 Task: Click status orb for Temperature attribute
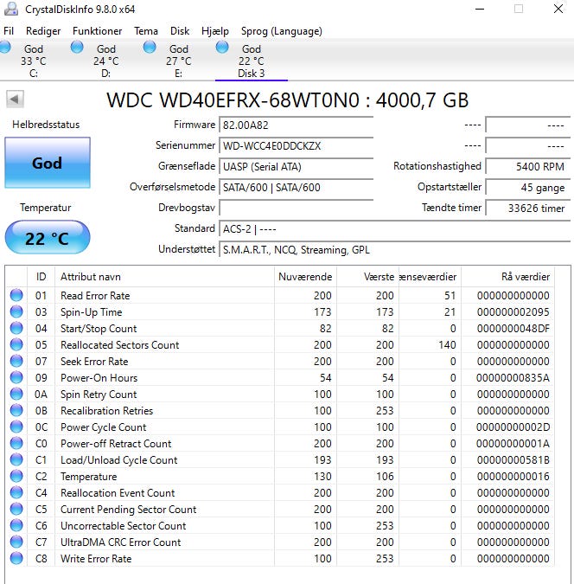tap(16, 477)
